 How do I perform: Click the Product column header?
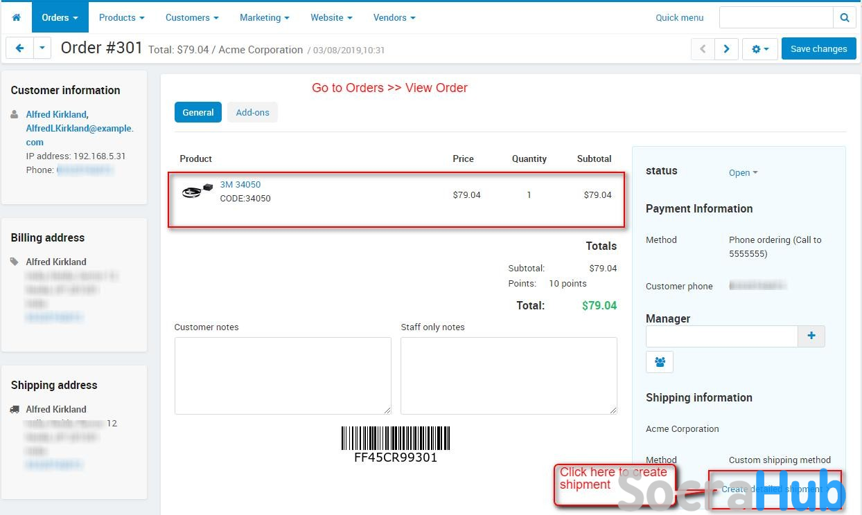pos(196,159)
